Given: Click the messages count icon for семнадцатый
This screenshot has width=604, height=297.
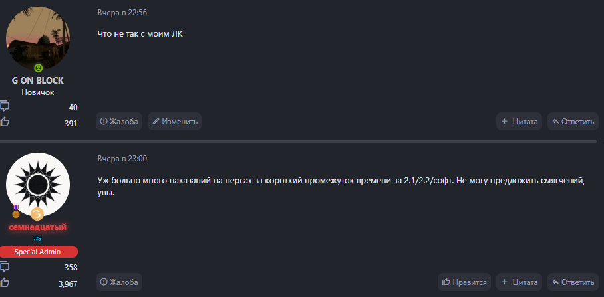Looking at the screenshot, I should click(5, 266).
